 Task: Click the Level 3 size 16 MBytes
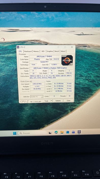(59, 91)
